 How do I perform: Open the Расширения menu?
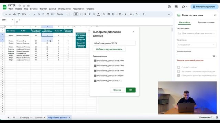(x=78, y=9)
